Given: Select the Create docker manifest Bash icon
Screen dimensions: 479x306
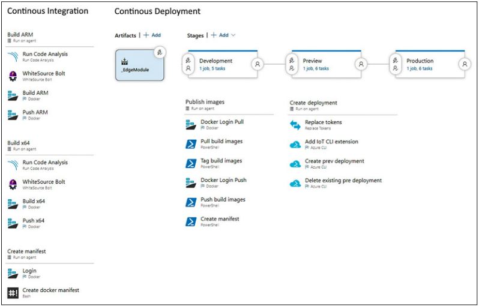Looking at the screenshot, I should click(13, 293).
